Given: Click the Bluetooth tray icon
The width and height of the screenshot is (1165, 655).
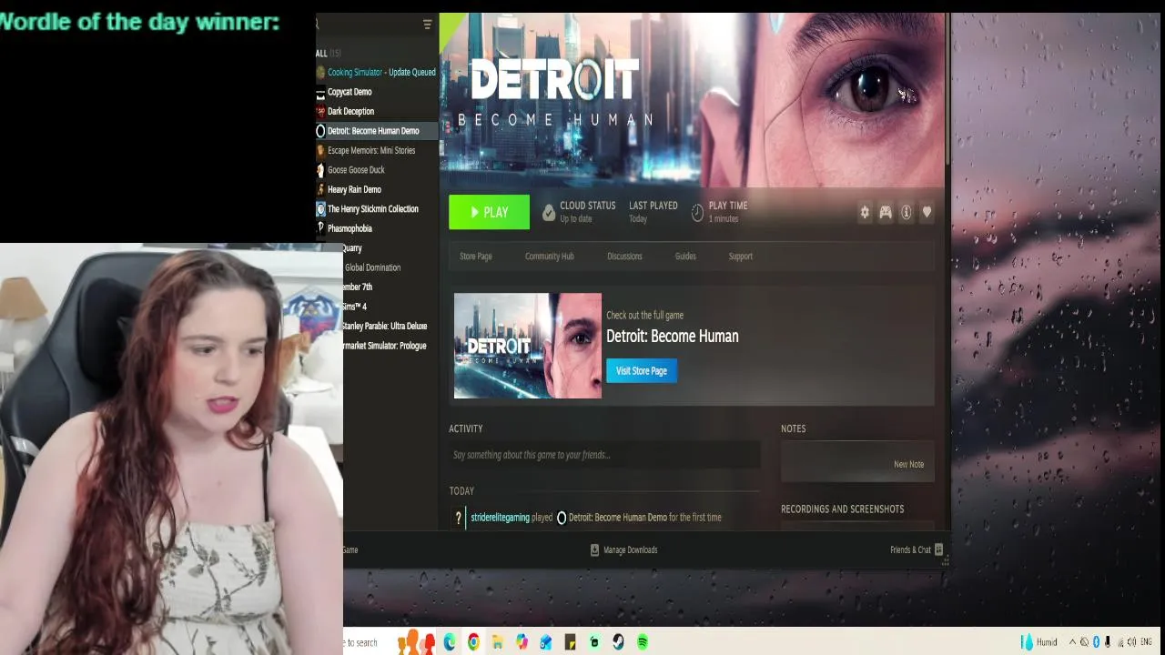Looking at the screenshot, I should point(1096,642).
